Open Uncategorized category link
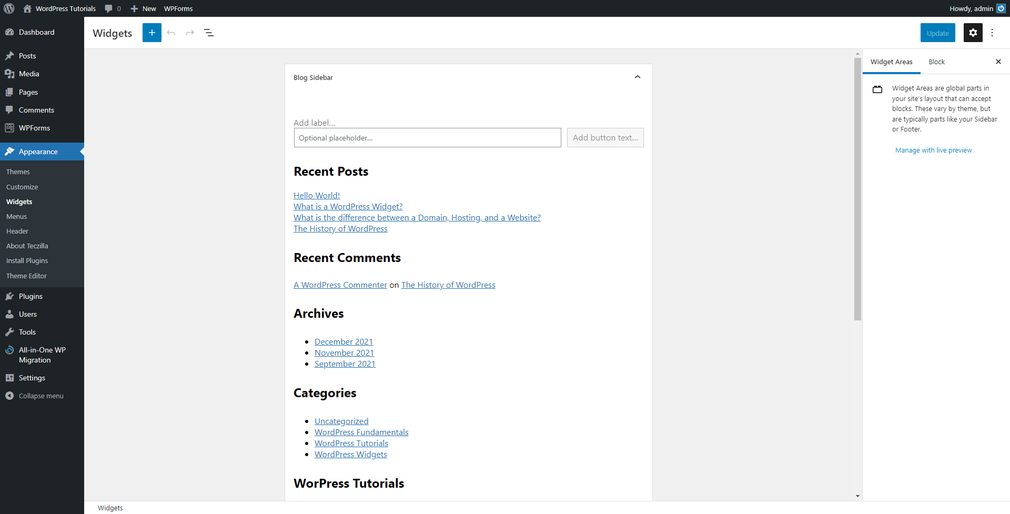The height and width of the screenshot is (514, 1010). [341, 421]
